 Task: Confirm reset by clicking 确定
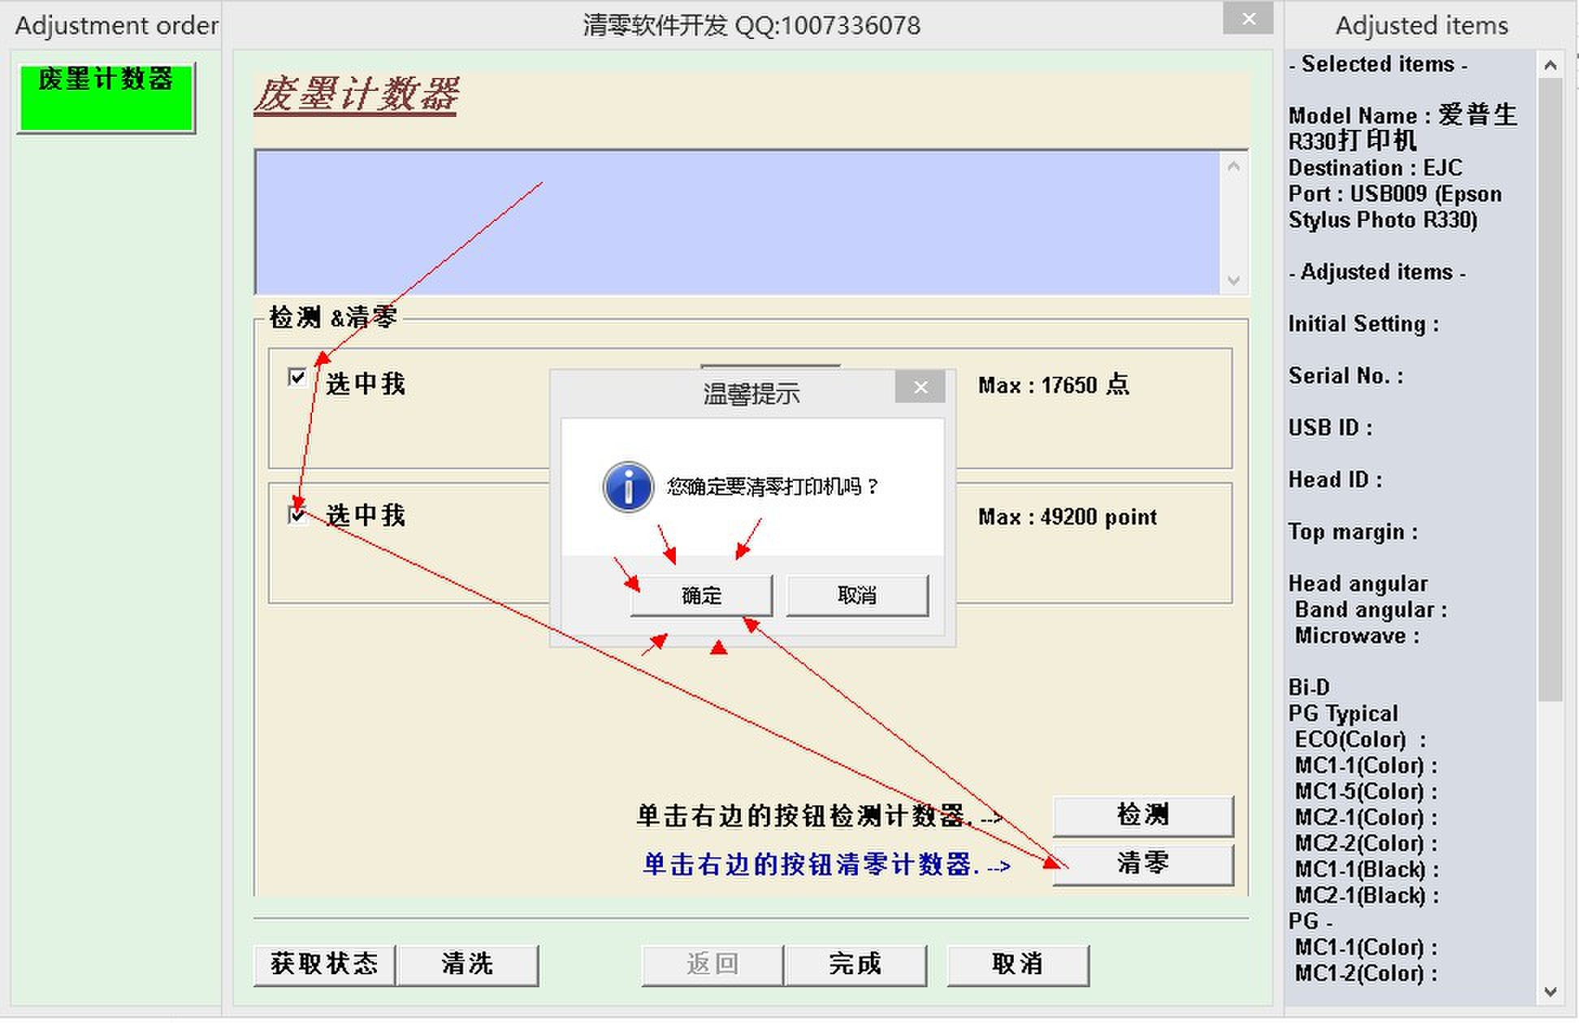pos(701,595)
